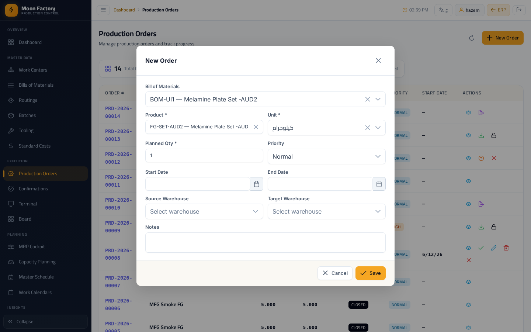This screenshot has width=531, height=332.
Task: Close the New Order dialog
Action: 378,60
